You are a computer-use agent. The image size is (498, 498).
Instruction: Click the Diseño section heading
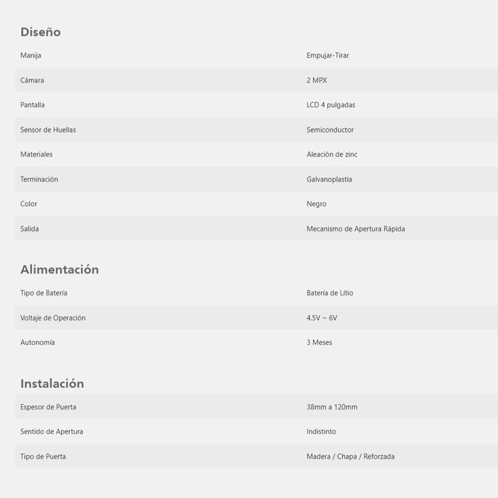click(40, 32)
